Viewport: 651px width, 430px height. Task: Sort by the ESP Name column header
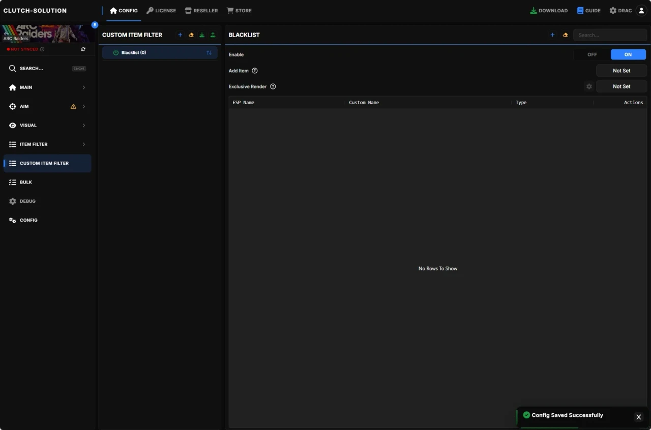coord(244,103)
